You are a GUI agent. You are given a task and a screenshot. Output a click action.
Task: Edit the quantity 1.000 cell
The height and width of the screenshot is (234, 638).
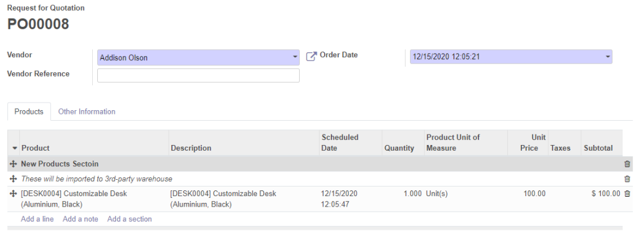(402, 194)
